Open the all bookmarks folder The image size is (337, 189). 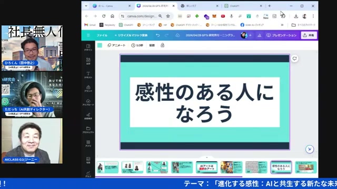(303, 25)
